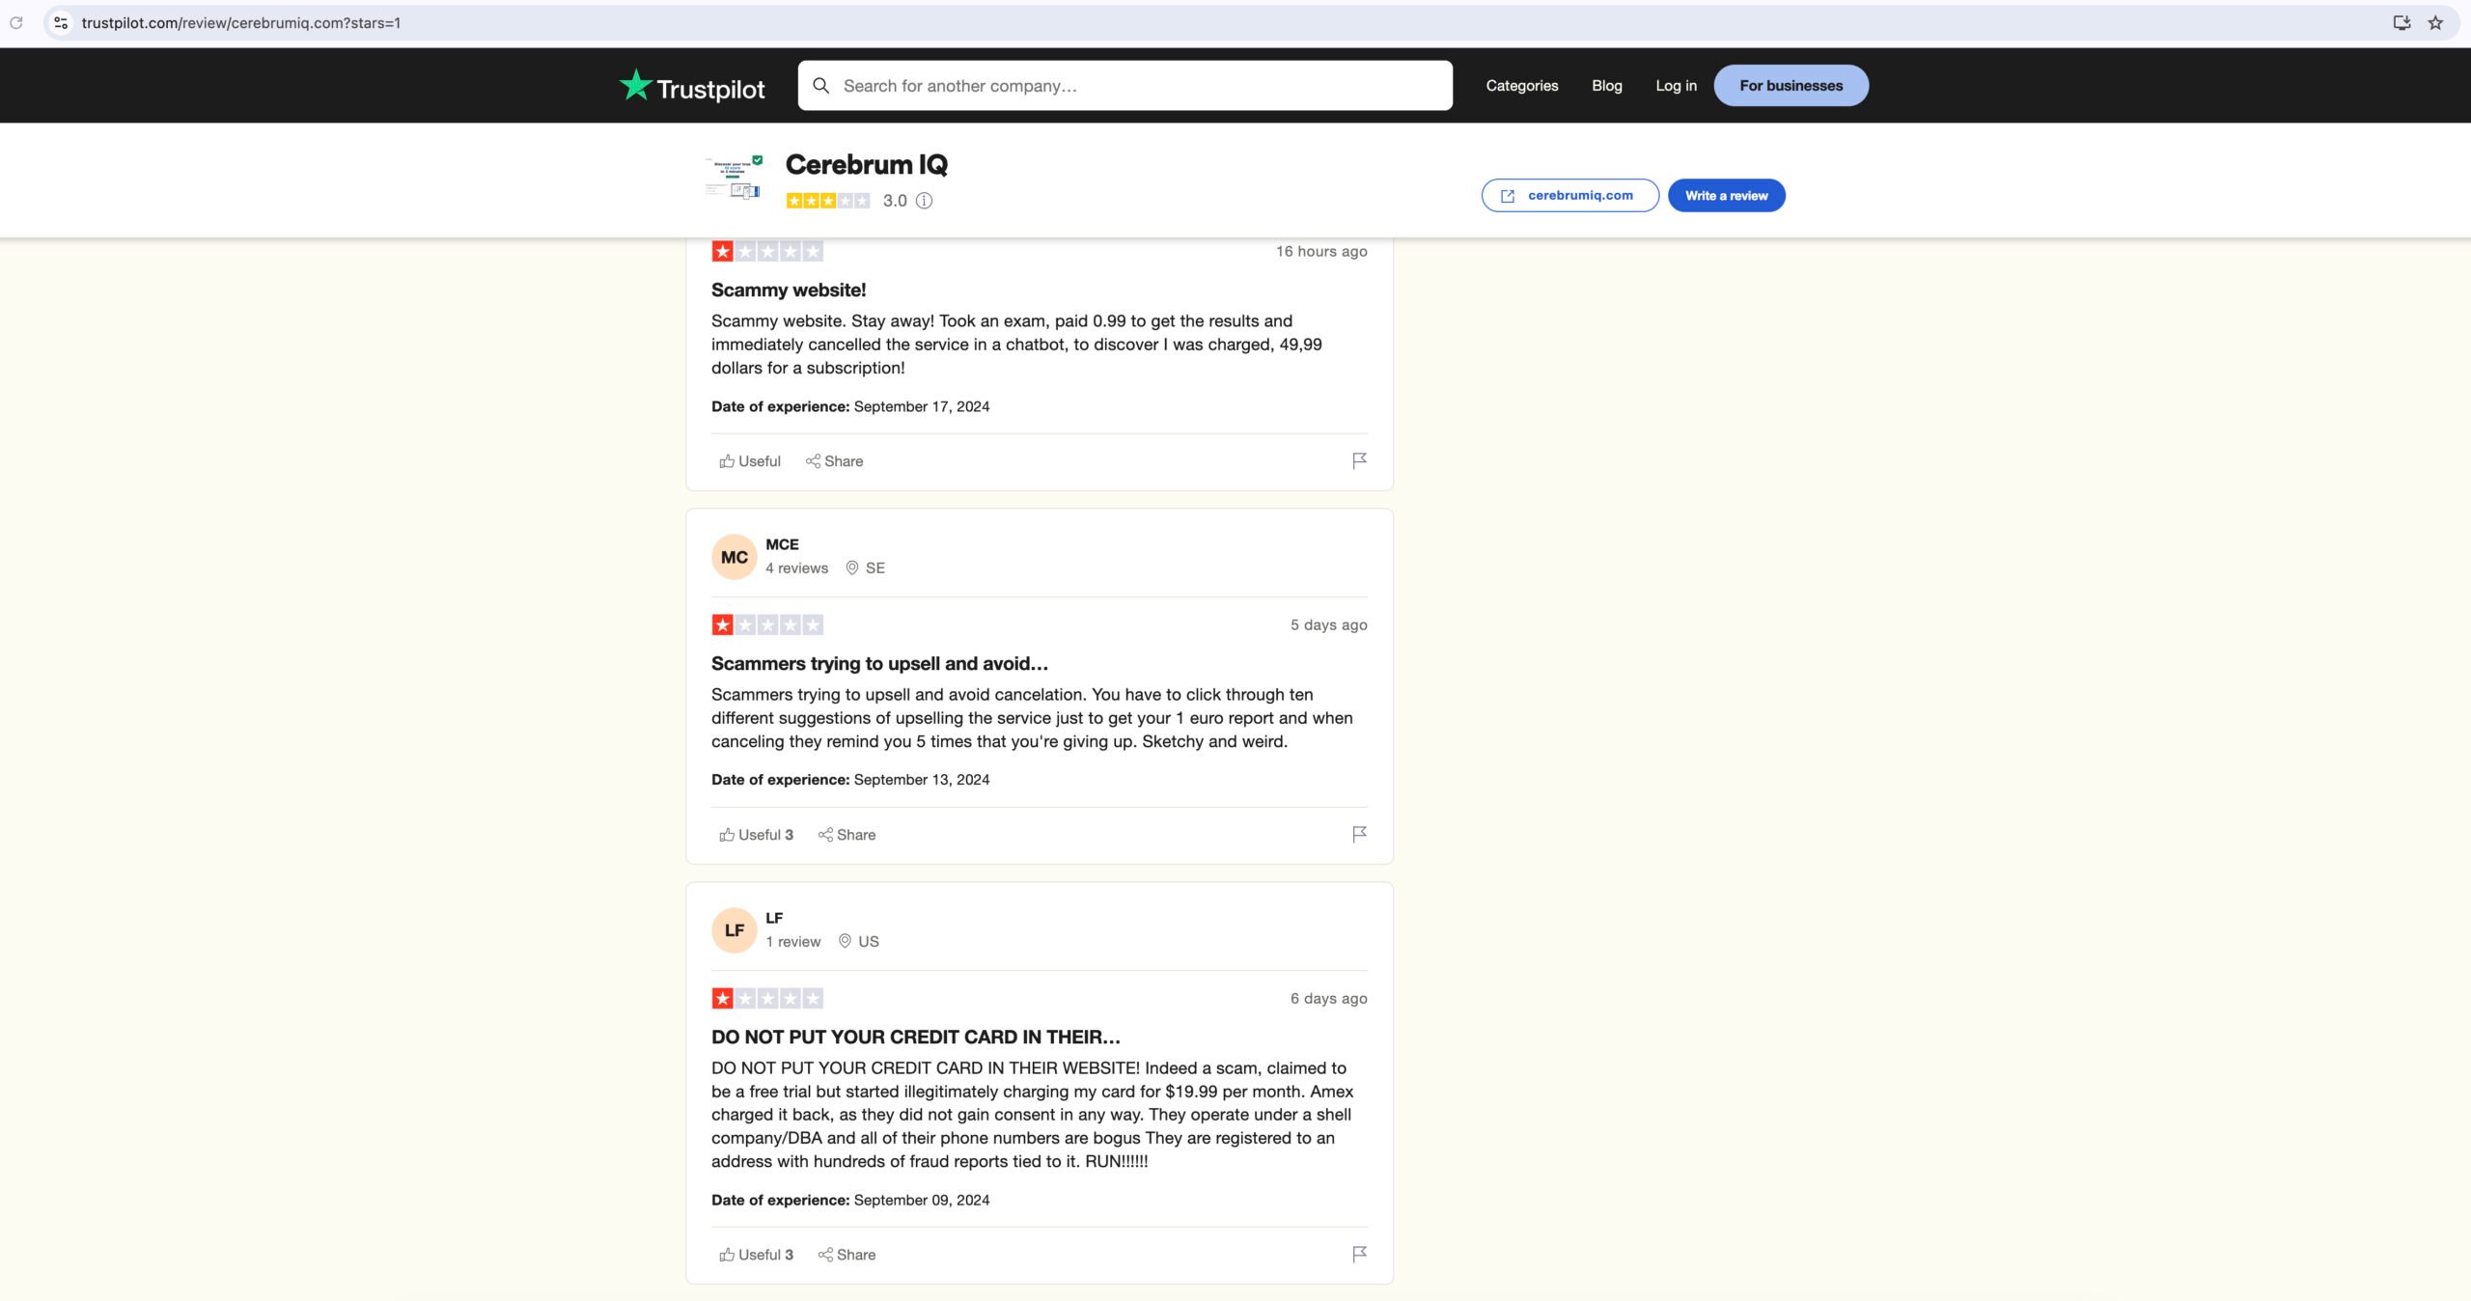
Task: Click the Share icon on the MCE review
Action: click(x=823, y=834)
